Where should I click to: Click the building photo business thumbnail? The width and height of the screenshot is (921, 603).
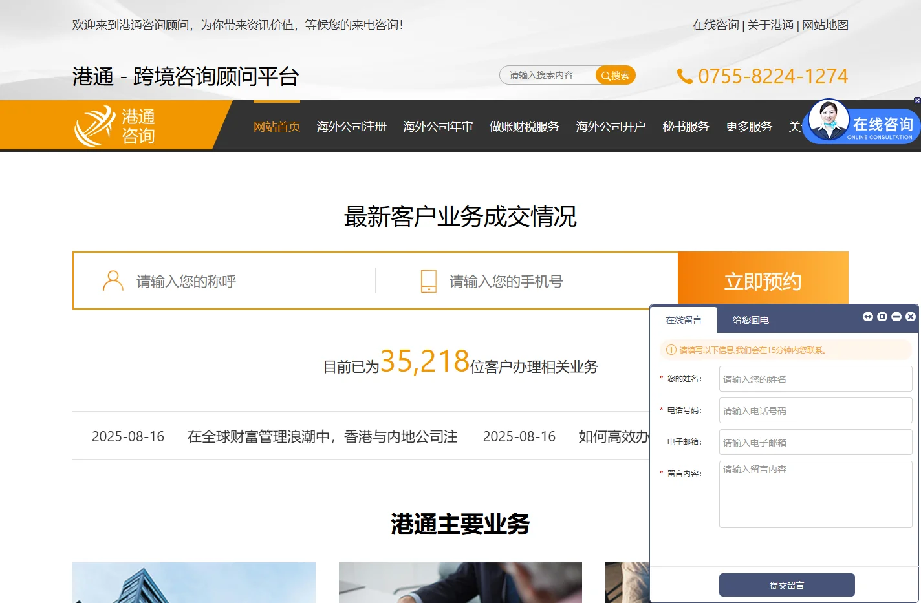(x=194, y=582)
